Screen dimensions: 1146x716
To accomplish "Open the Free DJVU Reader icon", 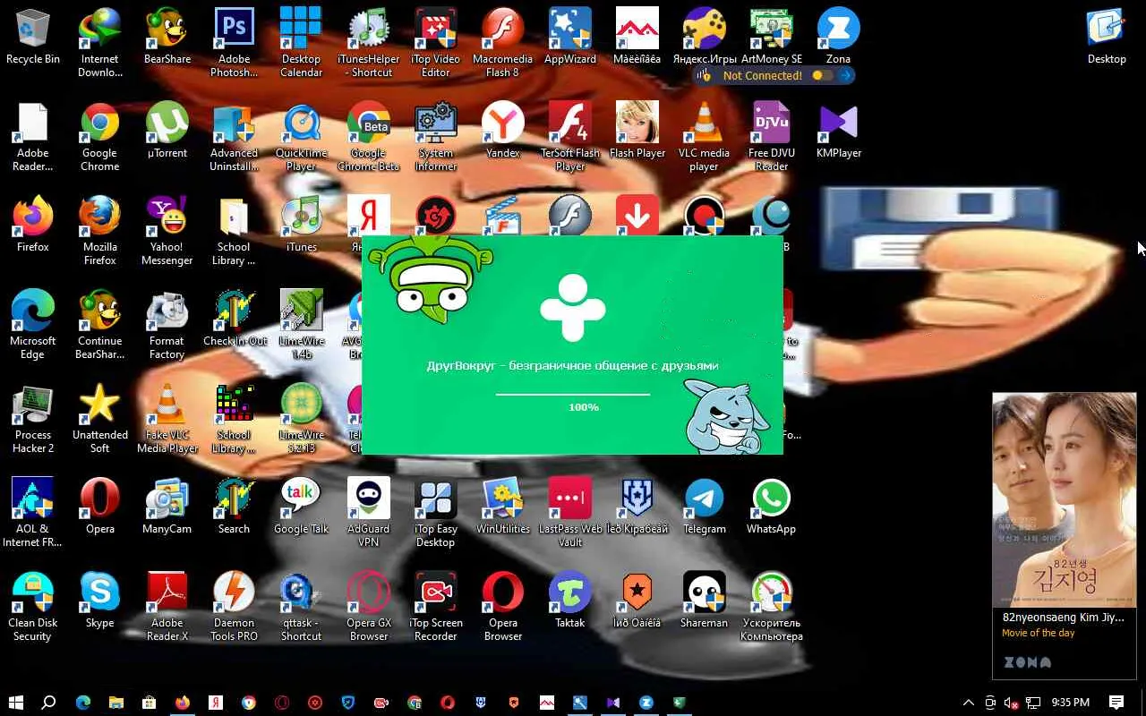I will tap(771, 137).
